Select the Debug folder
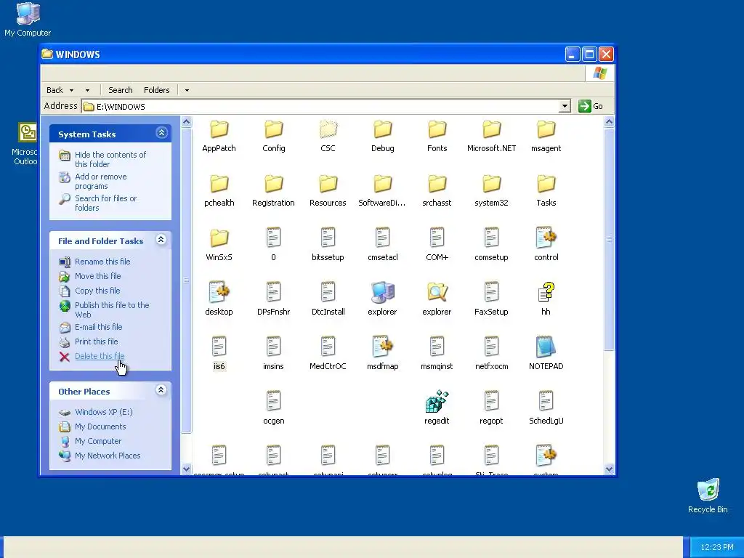Viewport: 744px width, 558px height. coord(382,136)
